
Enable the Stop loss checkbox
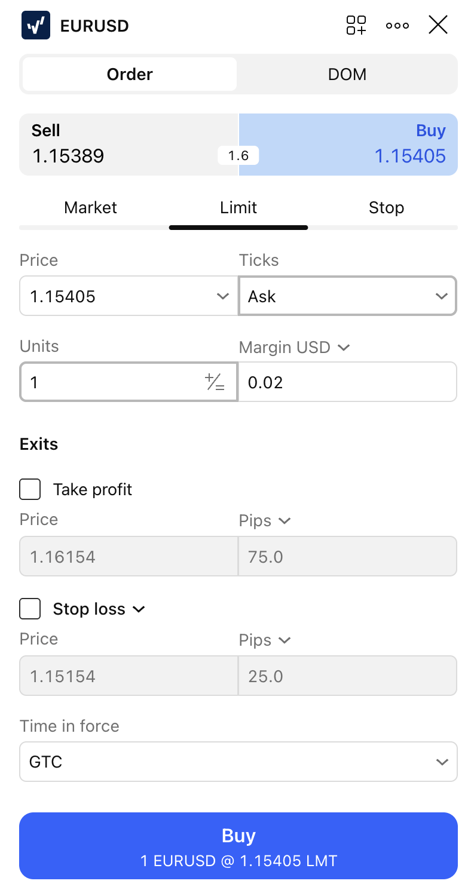point(30,609)
